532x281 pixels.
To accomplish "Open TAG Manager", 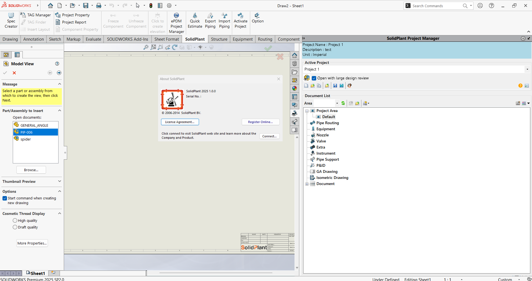I will coord(36,15).
